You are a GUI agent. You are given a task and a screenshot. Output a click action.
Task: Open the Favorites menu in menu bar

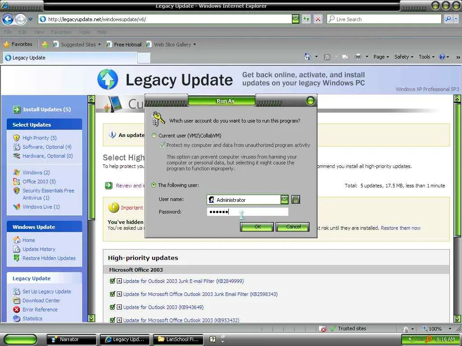click(61, 32)
